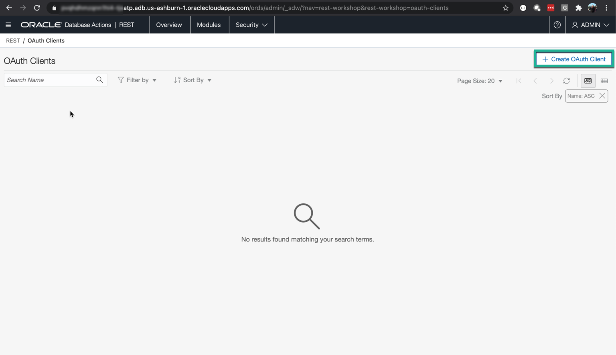This screenshot has width=616, height=355.
Task: View site lock security info
Action: click(x=54, y=8)
